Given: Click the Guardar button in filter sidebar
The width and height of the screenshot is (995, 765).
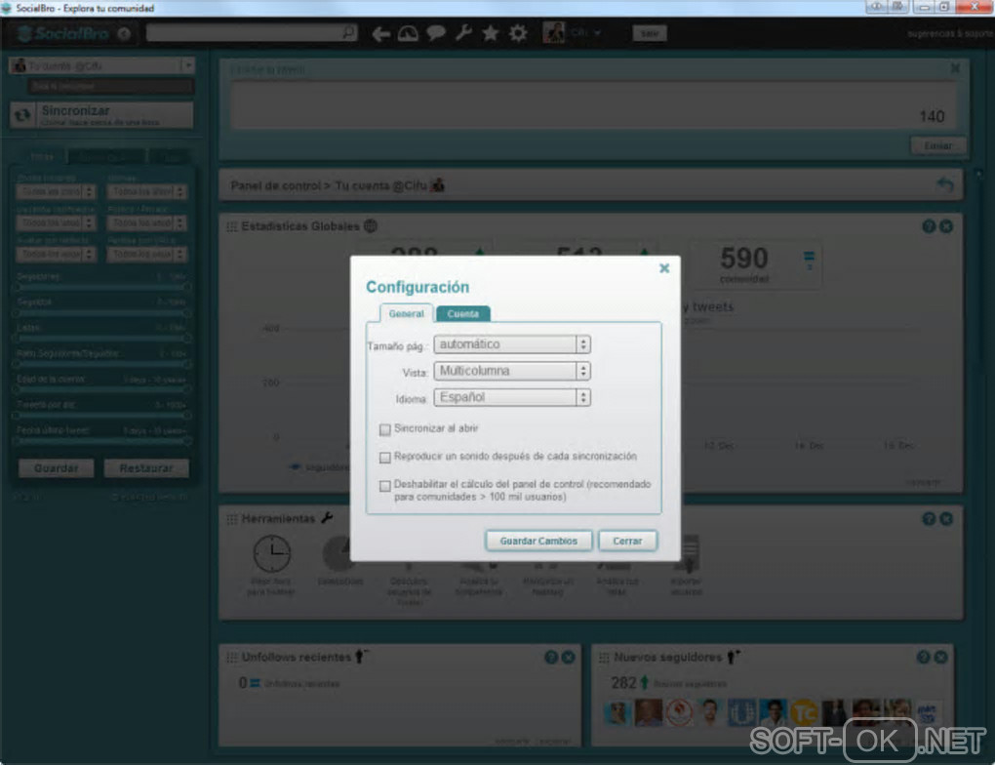Looking at the screenshot, I should (56, 468).
